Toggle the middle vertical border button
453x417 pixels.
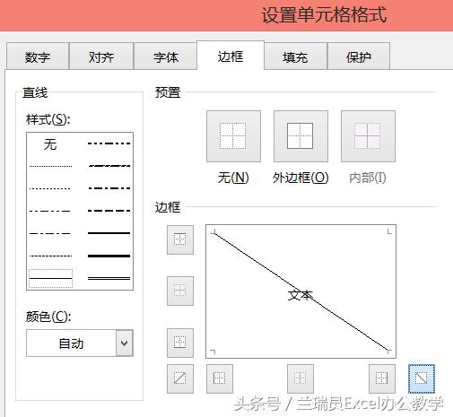click(301, 378)
